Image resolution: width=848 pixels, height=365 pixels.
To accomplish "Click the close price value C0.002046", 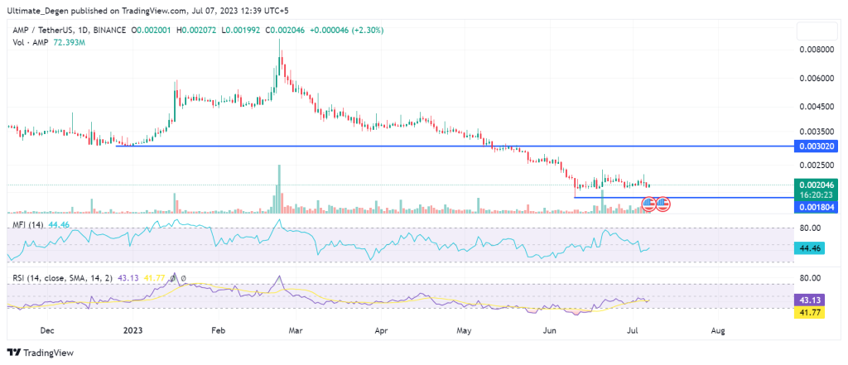I will [x=284, y=31].
